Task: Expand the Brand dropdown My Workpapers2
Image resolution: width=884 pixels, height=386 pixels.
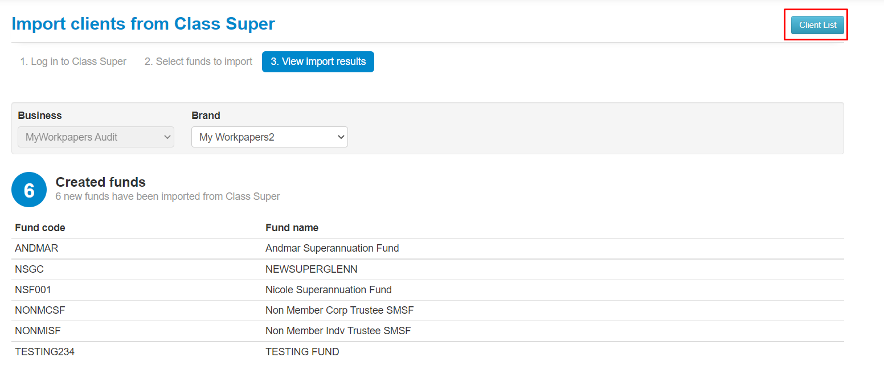Action: 269,137
